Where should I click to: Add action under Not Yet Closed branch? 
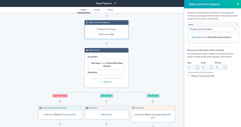60,101
